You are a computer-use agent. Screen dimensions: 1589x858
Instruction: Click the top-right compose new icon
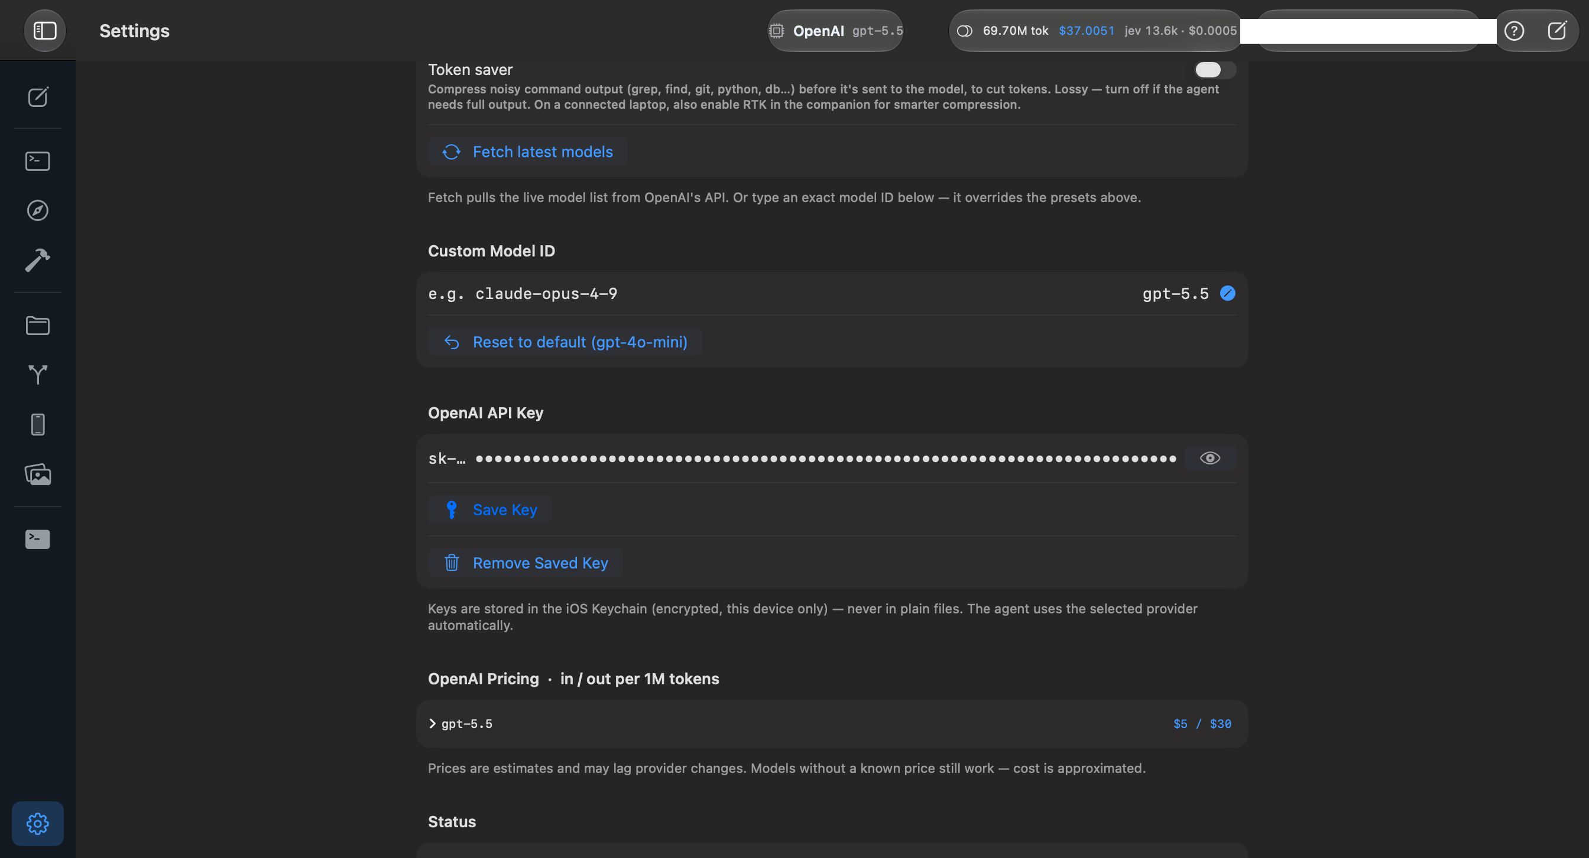click(1557, 30)
